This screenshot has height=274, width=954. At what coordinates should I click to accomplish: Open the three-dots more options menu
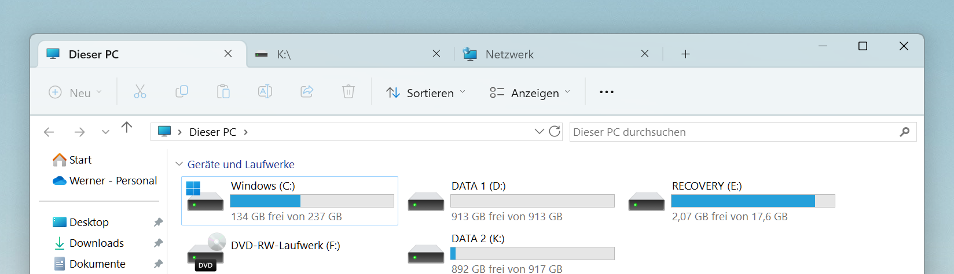click(607, 92)
